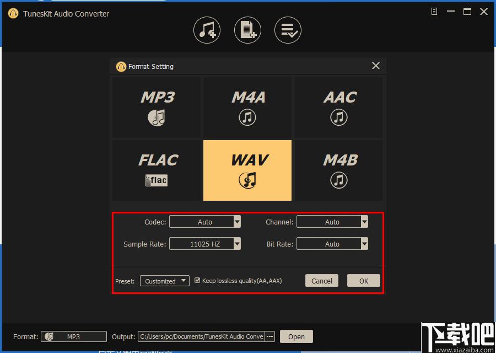The width and height of the screenshot is (496, 353).
Task: Open the converted list icon
Action: (x=288, y=30)
